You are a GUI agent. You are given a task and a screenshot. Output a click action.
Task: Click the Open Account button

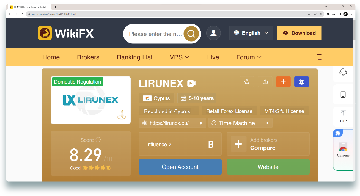(x=180, y=167)
